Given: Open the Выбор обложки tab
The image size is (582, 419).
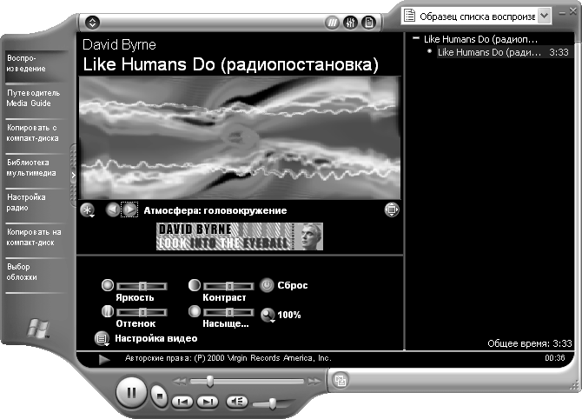Looking at the screenshot, I should pyautogui.click(x=36, y=272).
